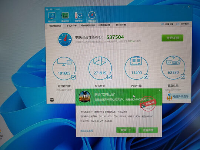Uncheck the 显卡性能 271919 checkbox
Viewport: 200px width, 150px height.
coord(109,77)
